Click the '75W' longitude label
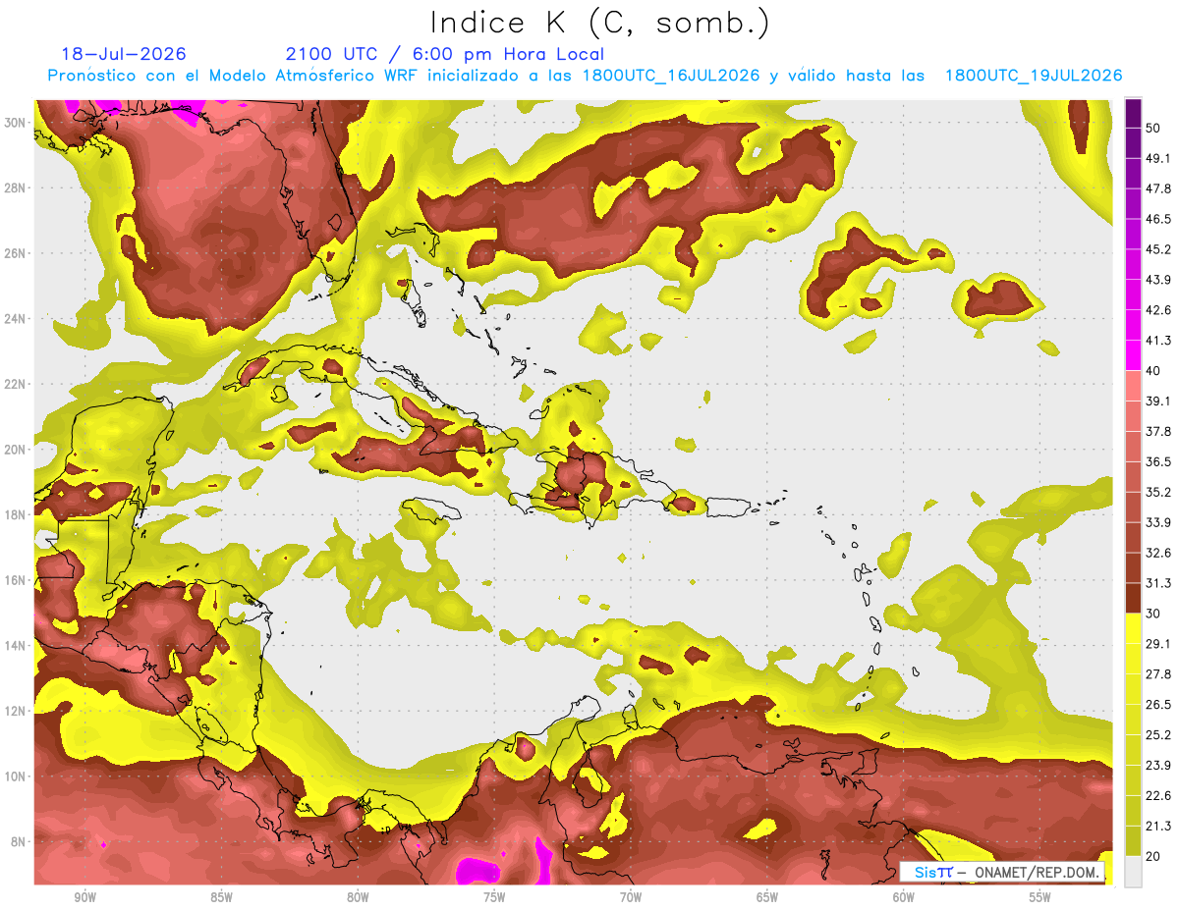The width and height of the screenshot is (1179, 910). 494,898
